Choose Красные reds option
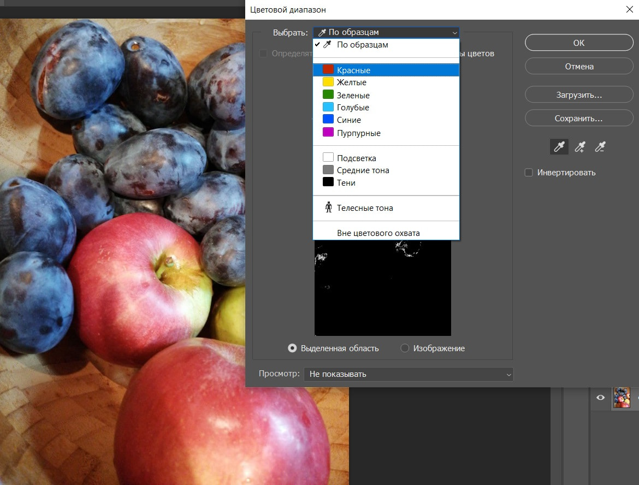The image size is (639, 485). click(x=386, y=70)
